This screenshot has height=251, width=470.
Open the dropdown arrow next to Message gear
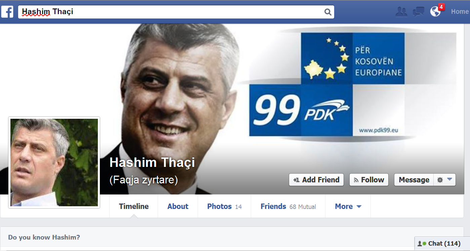point(449,180)
